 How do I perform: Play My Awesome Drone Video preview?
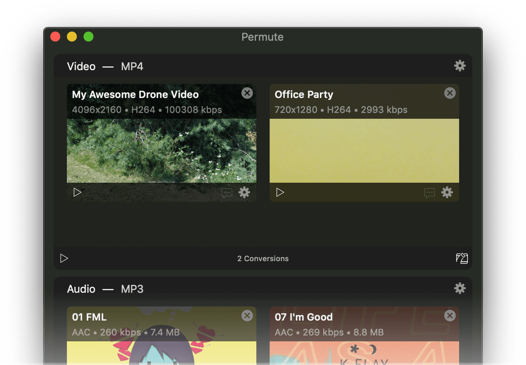77,192
